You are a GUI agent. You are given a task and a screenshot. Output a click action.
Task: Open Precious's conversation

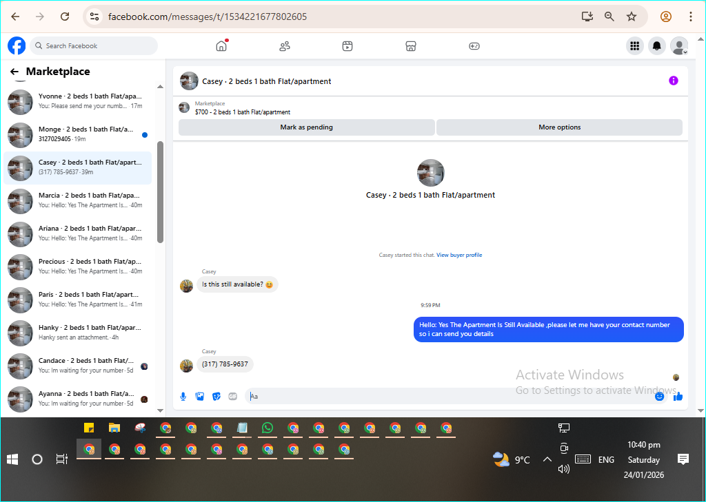[77, 266]
